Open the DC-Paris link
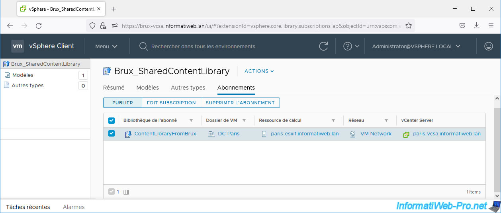Viewport: 501px width, 213px height. (229, 134)
